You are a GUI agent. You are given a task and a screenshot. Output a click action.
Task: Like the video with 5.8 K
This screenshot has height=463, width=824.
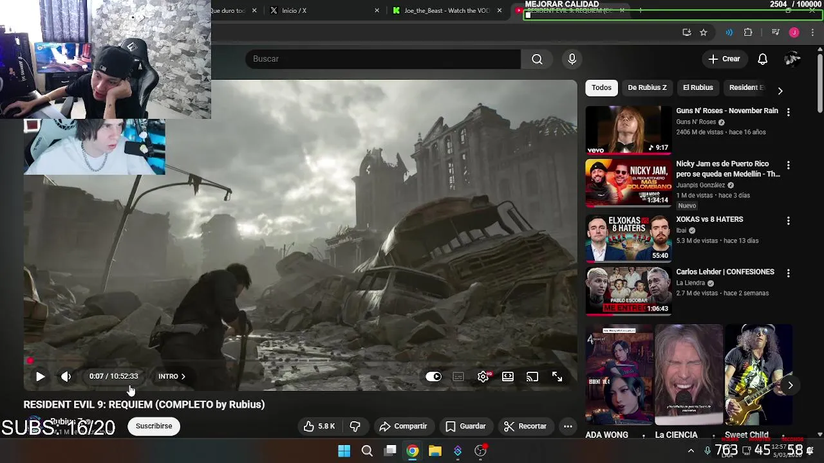(320, 426)
